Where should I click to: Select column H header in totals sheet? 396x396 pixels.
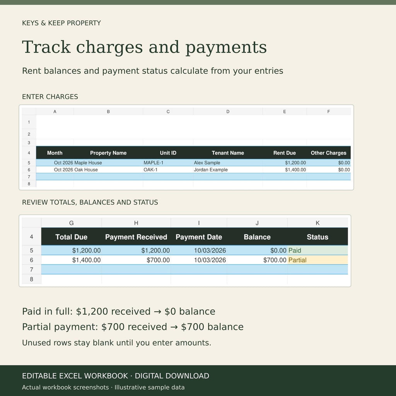coord(136,223)
